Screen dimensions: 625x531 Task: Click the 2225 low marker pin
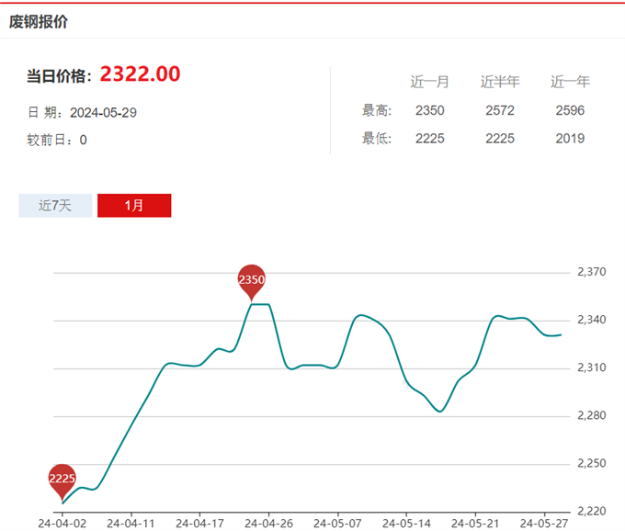click(62, 481)
